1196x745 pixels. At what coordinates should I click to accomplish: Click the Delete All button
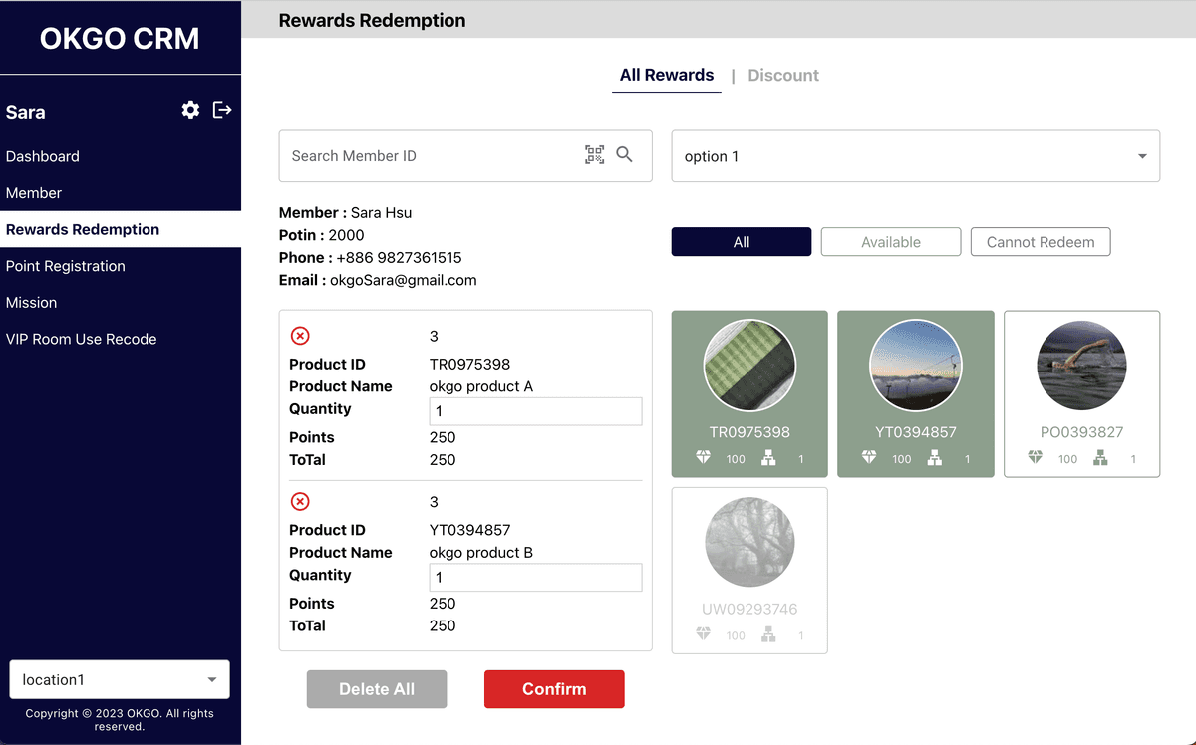(x=377, y=689)
